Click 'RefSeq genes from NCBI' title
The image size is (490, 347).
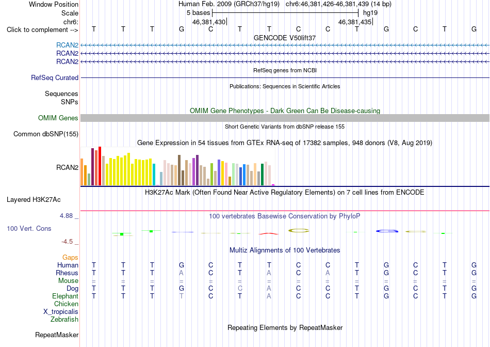(x=285, y=70)
